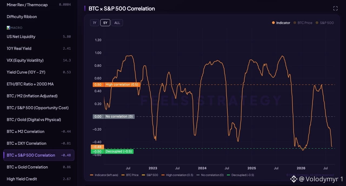Click the Decoupled (-0.5) line label
Screen dimensions: 346x186
coord(119,151)
